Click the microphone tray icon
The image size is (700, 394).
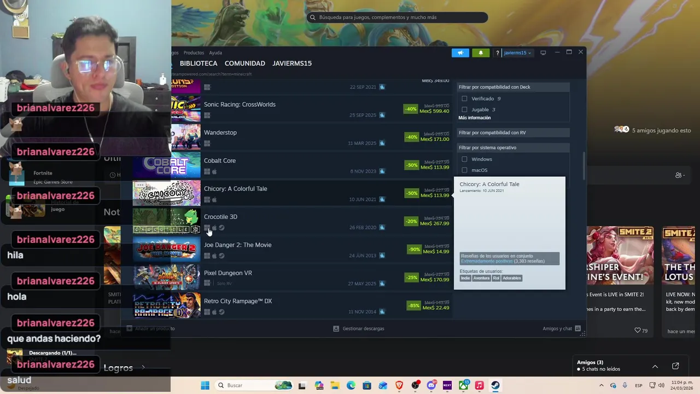[x=625, y=385]
